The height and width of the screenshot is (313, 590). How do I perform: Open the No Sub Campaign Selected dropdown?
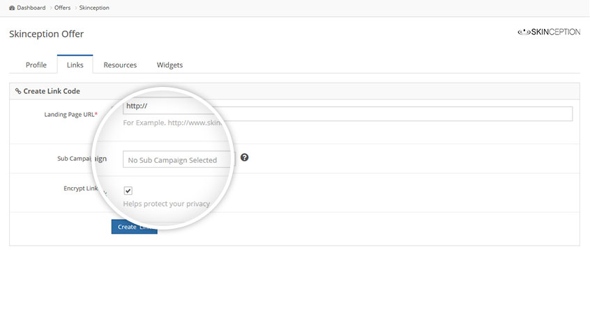[x=179, y=160]
